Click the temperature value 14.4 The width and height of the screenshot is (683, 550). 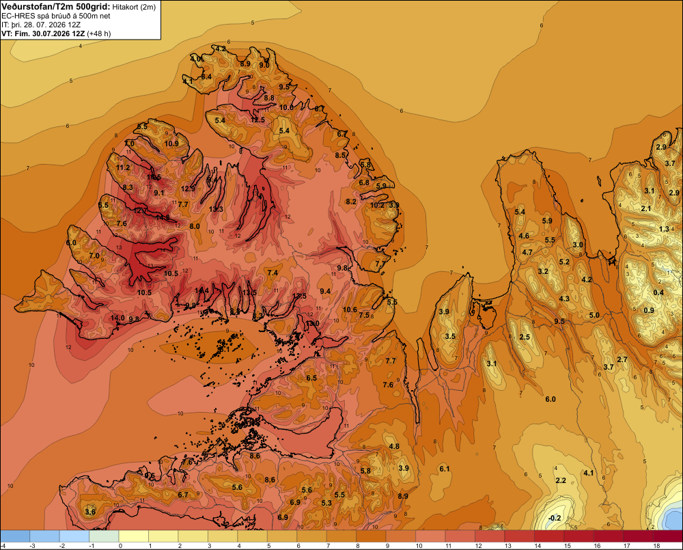click(x=201, y=290)
